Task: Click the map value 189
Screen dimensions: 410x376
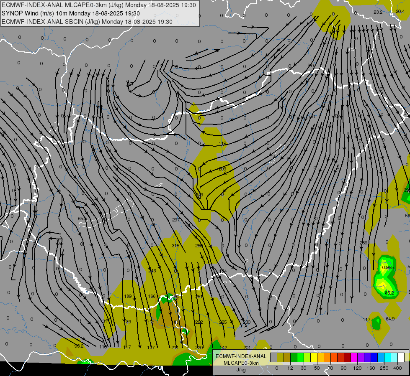Action: click(128, 296)
